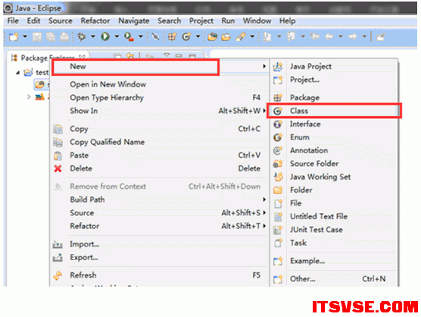The height and width of the screenshot is (317, 421).
Task: Click the Save toolbar icon
Action: [37, 36]
